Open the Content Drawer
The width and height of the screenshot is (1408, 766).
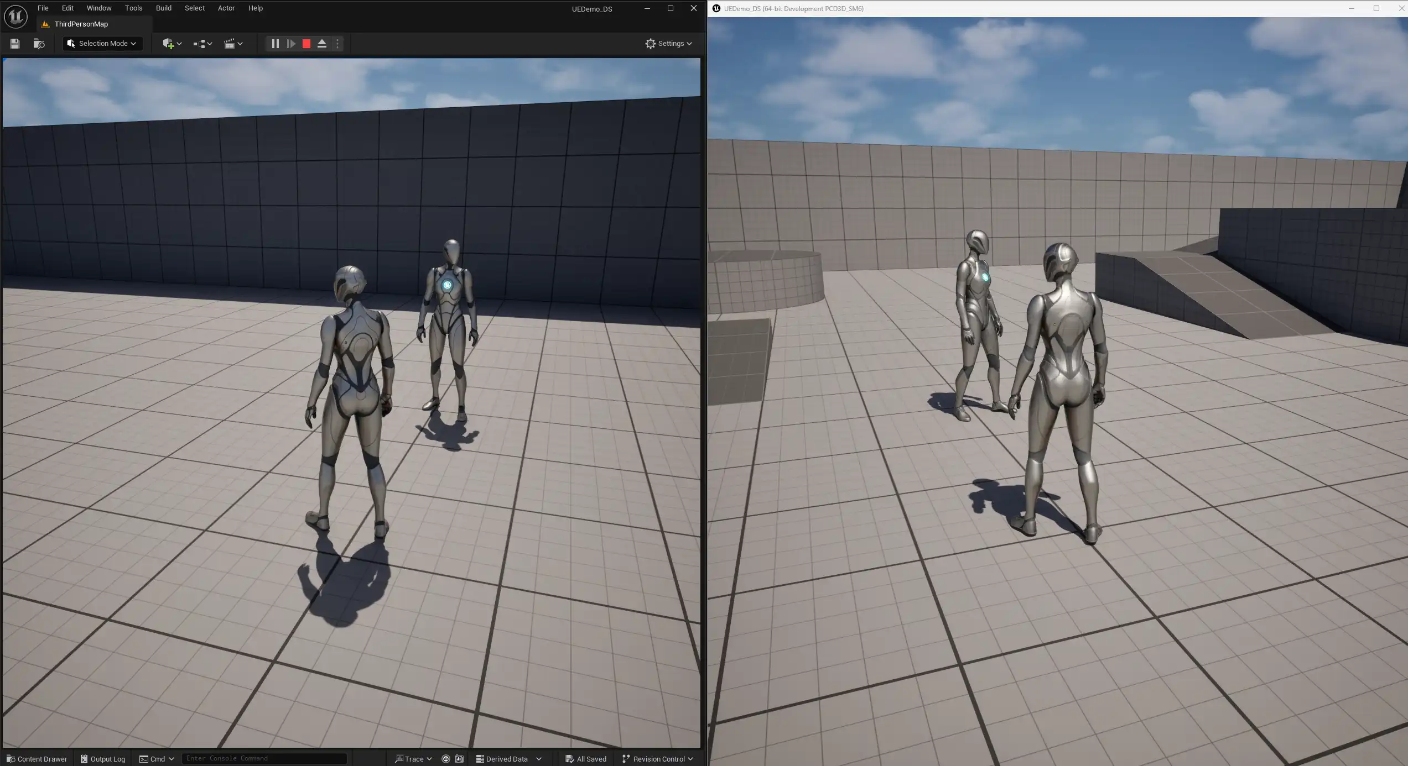click(x=37, y=759)
